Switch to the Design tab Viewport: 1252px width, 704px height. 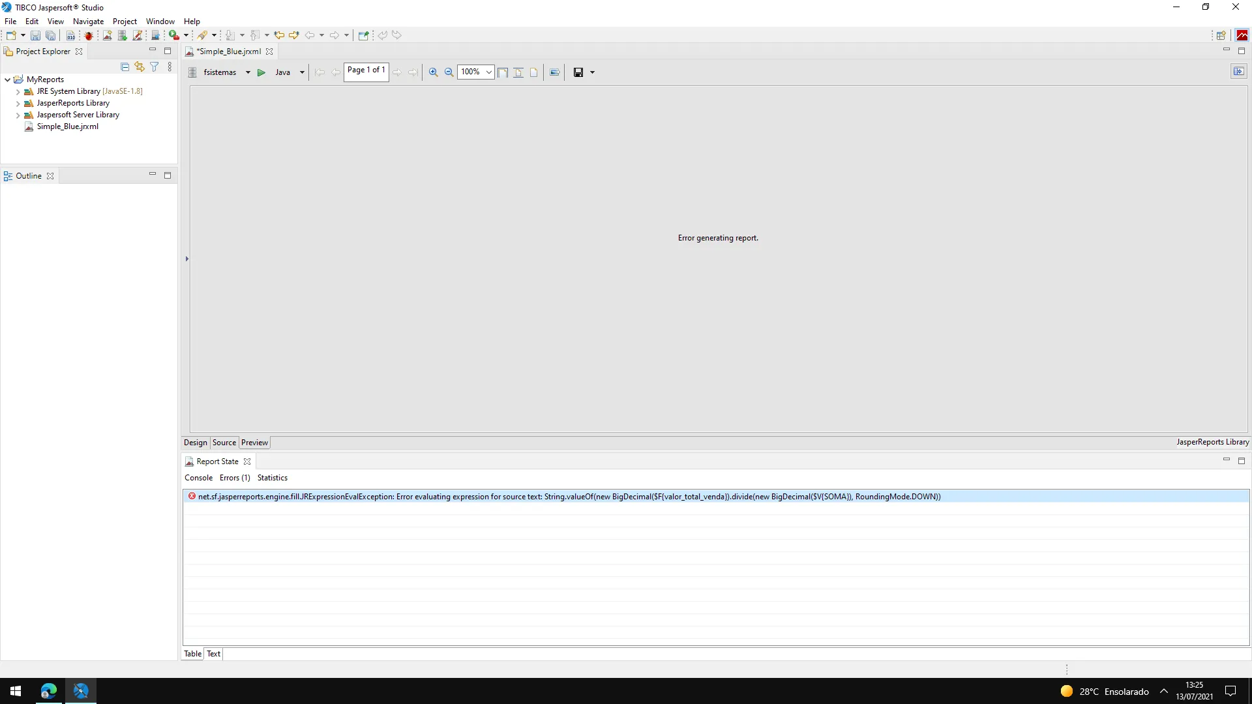coord(195,443)
